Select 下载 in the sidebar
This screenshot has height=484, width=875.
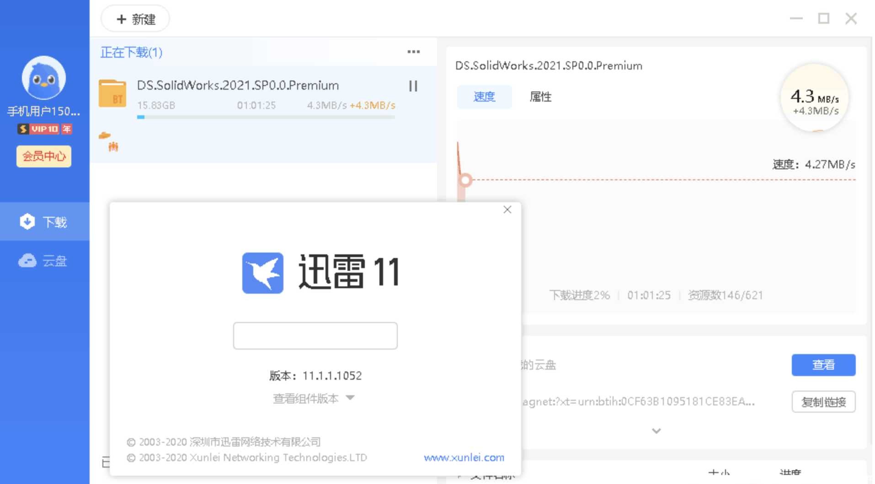tap(44, 222)
